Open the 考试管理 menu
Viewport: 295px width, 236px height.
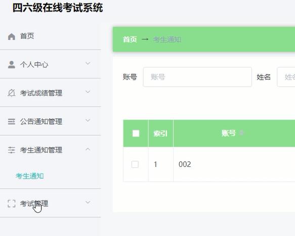(51, 203)
